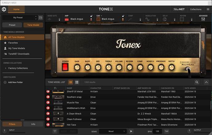Click the tone model list scrollbar
Viewport: 212px width, 135px height.
(x=211, y=105)
